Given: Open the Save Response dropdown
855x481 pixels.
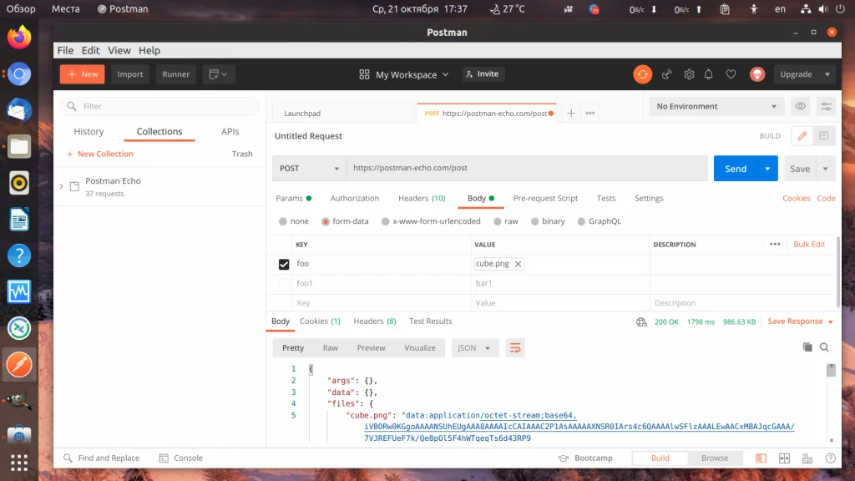Looking at the screenshot, I should tap(801, 322).
